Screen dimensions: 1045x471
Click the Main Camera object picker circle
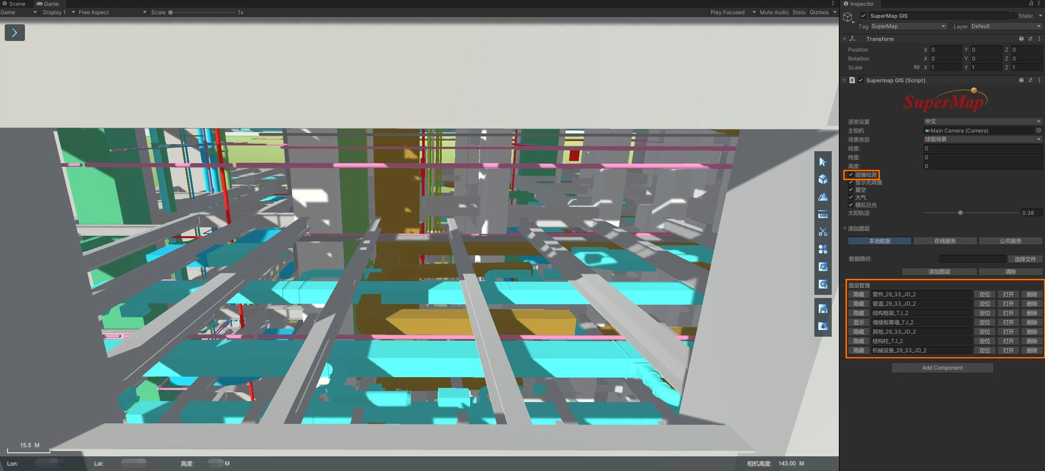point(1038,131)
